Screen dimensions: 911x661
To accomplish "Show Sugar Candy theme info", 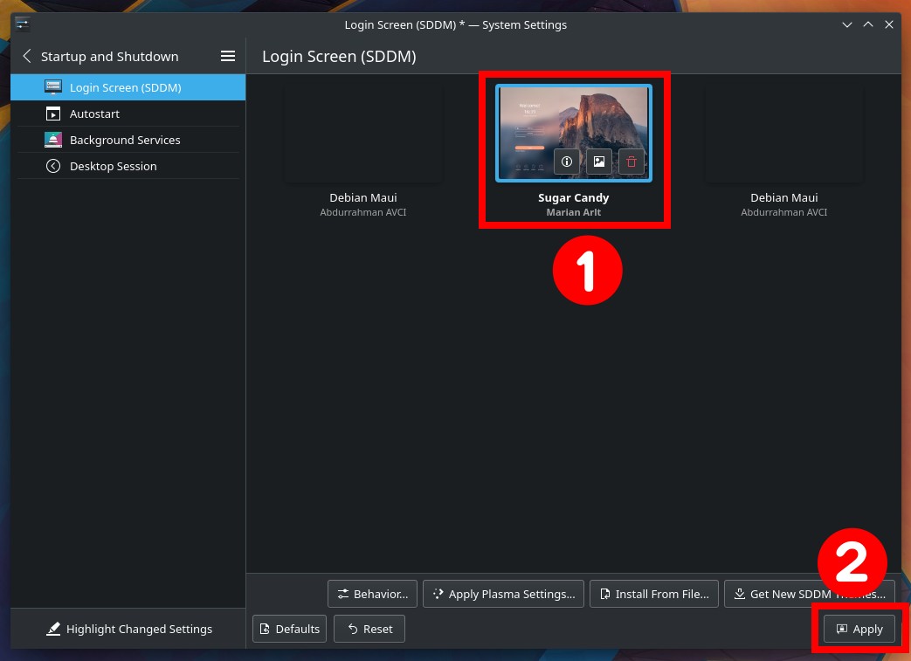I will pyautogui.click(x=567, y=162).
